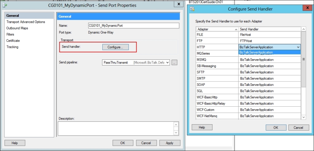Click Help in Send Port Properties
The height and width of the screenshot is (151, 314).
[x=15, y=143]
